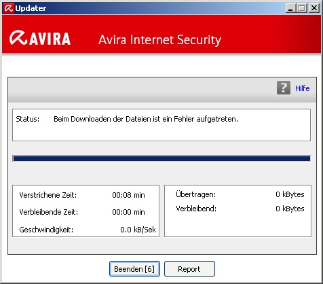Screen dimensions: 323x284
Task: Click the Avira icon in title bar
Action: tap(9, 8)
